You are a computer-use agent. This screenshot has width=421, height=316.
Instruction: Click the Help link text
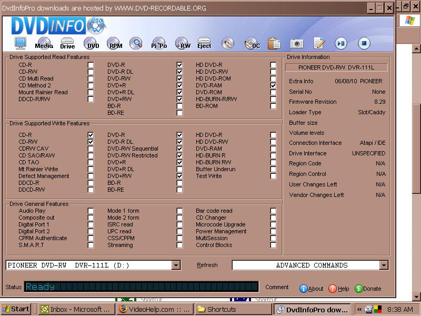point(344,289)
